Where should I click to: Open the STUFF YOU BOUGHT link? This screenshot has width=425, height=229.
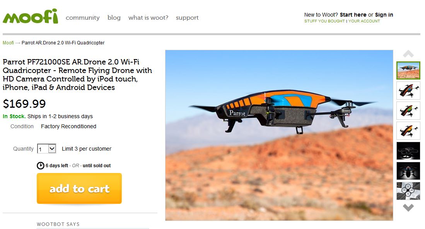(324, 21)
